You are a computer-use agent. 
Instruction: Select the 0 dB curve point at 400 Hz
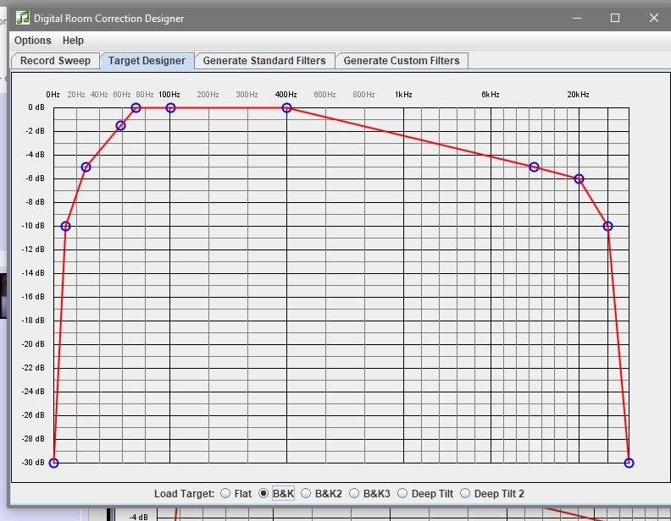pyautogui.click(x=286, y=108)
